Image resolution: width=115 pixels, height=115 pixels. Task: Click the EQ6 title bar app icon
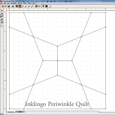(x=1, y=1)
